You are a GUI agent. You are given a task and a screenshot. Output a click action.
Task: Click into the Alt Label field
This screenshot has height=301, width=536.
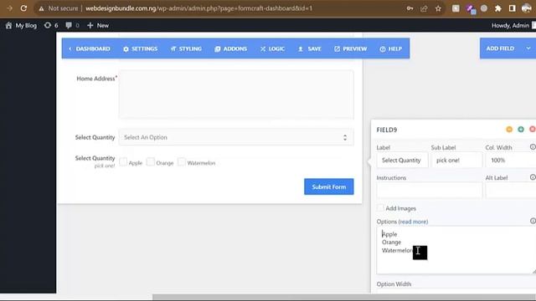coord(511,191)
